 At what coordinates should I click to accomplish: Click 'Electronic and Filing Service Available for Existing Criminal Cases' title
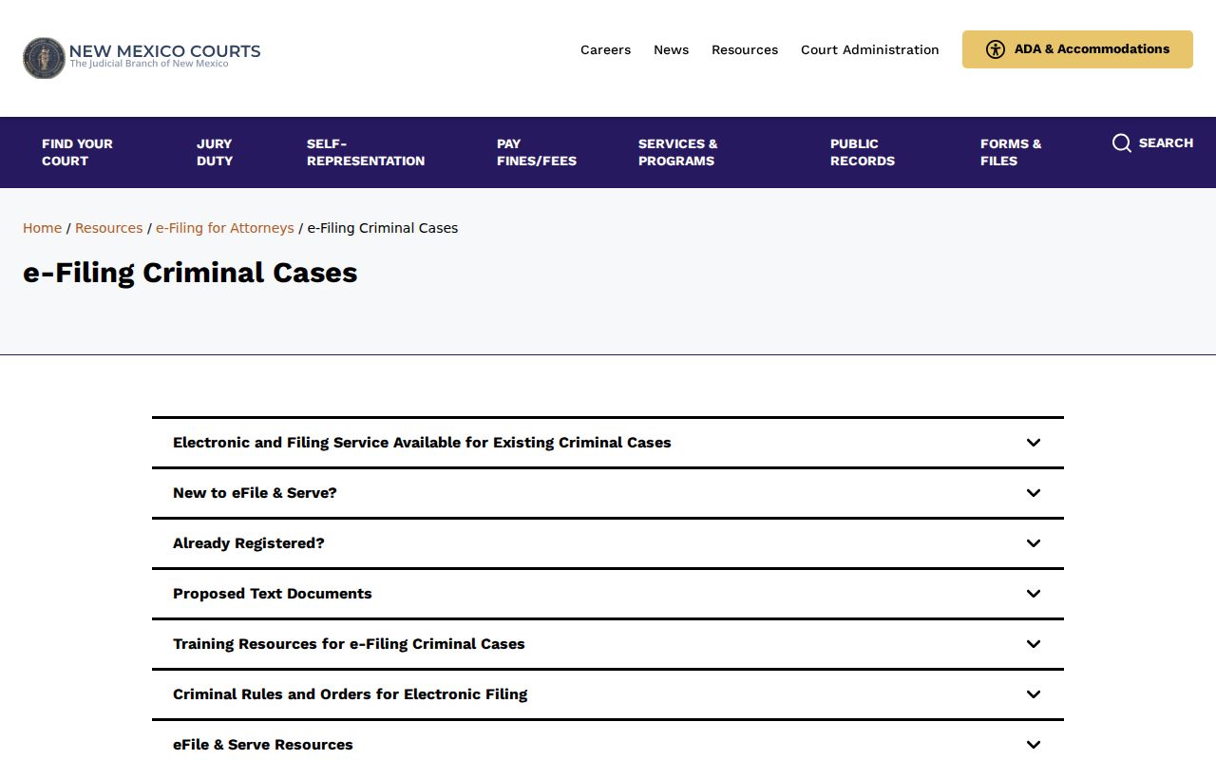pos(422,443)
